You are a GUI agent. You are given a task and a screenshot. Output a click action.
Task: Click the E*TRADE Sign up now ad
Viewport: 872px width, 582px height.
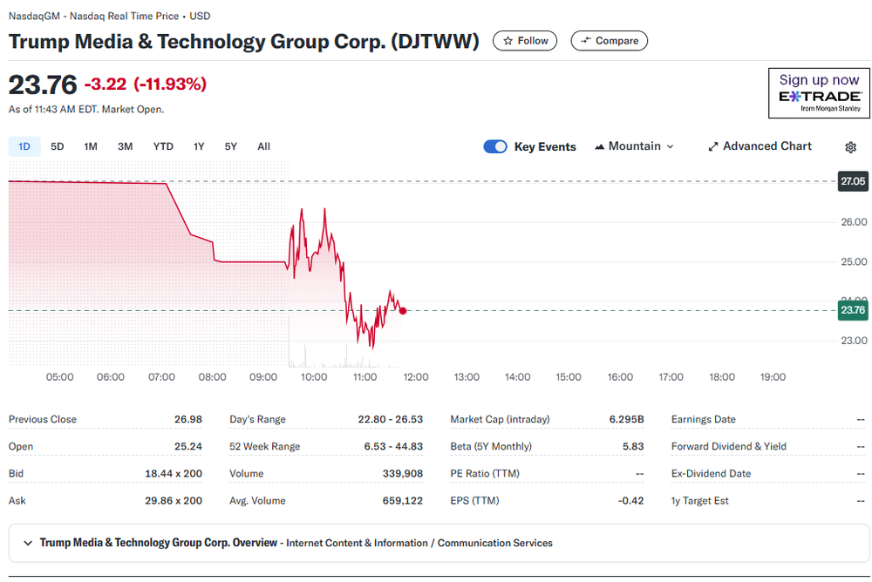[x=819, y=92]
